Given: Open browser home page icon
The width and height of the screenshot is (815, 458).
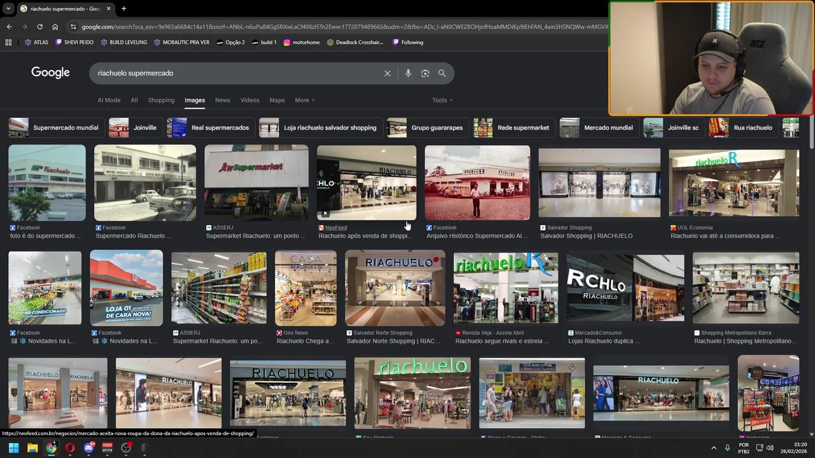Looking at the screenshot, I should 55,27.
